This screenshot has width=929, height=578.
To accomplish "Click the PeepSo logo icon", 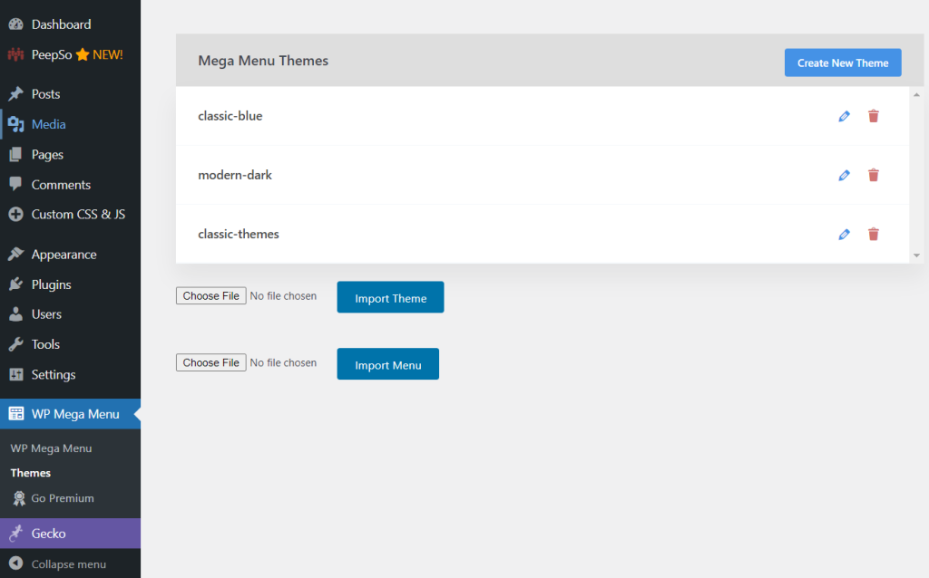I will tap(16, 54).
